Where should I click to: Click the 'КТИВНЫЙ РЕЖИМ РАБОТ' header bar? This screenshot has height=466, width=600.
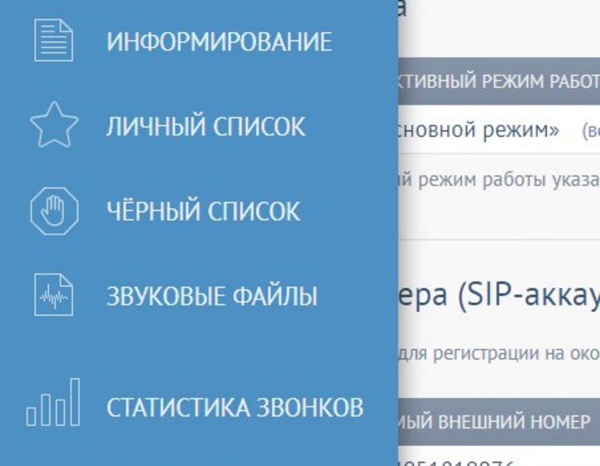tap(499, 81)
